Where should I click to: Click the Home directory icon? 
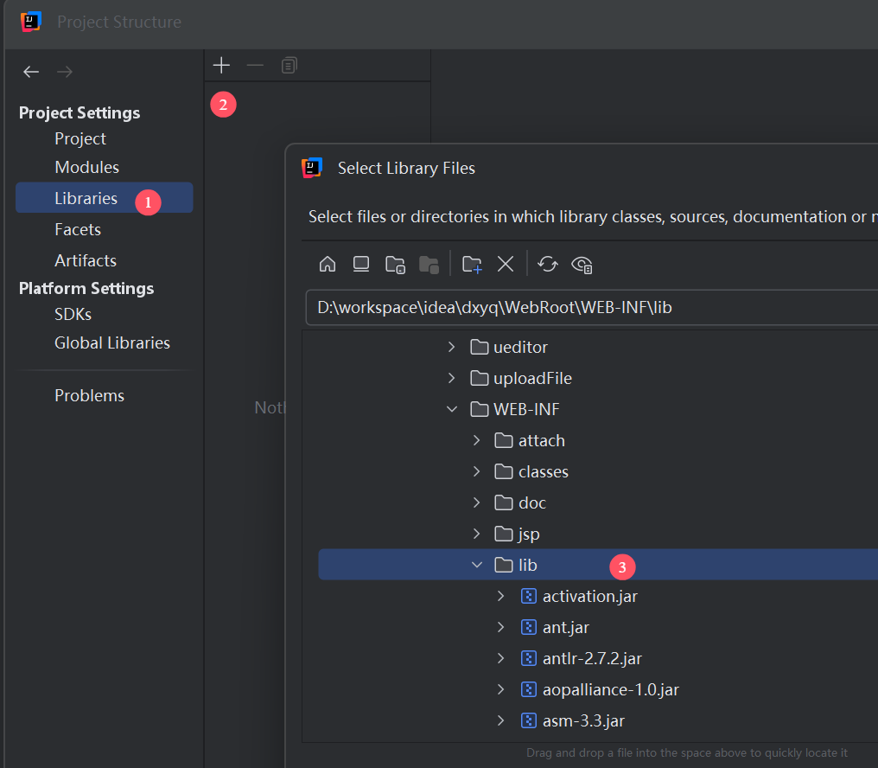pyautogui.click(x=328, y=265)
